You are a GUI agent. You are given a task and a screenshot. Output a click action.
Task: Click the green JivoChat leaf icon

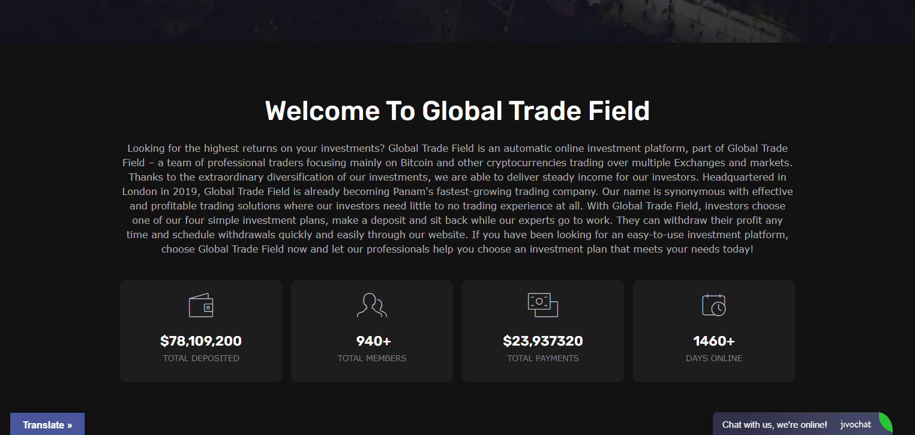point(884,422)
